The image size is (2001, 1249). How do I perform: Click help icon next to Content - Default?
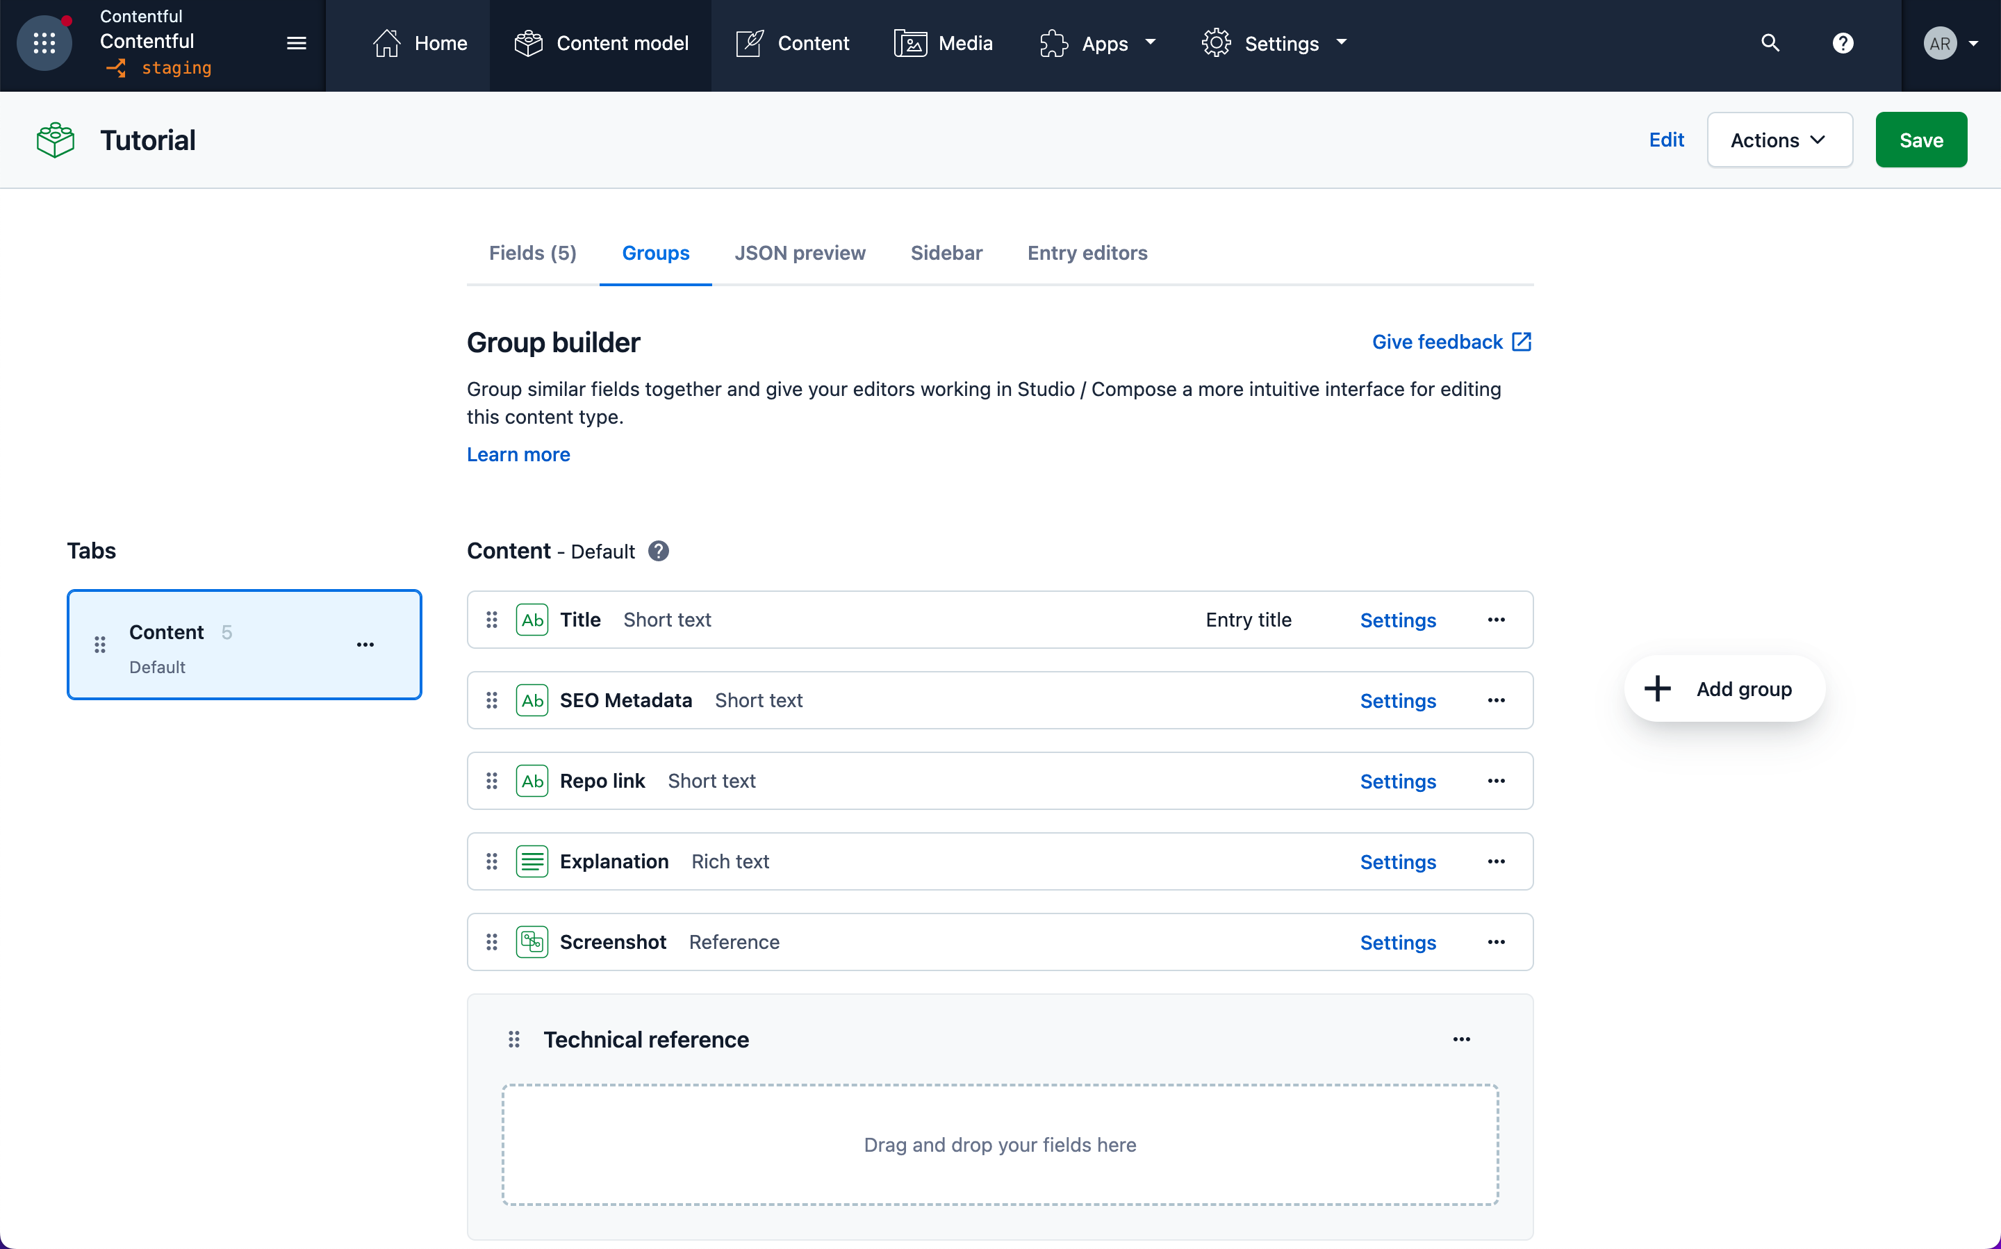click(659, 551)
